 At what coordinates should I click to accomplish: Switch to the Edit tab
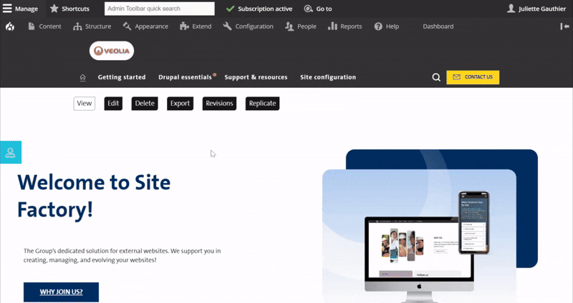[113, 104]
